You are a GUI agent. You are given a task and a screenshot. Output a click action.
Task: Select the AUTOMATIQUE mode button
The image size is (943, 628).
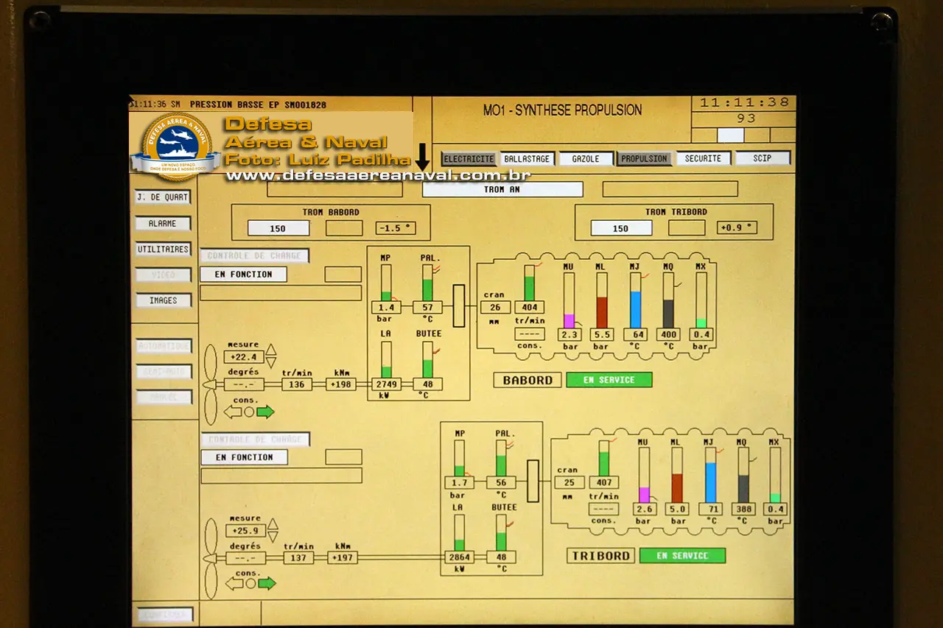click(x=163, y=346)
